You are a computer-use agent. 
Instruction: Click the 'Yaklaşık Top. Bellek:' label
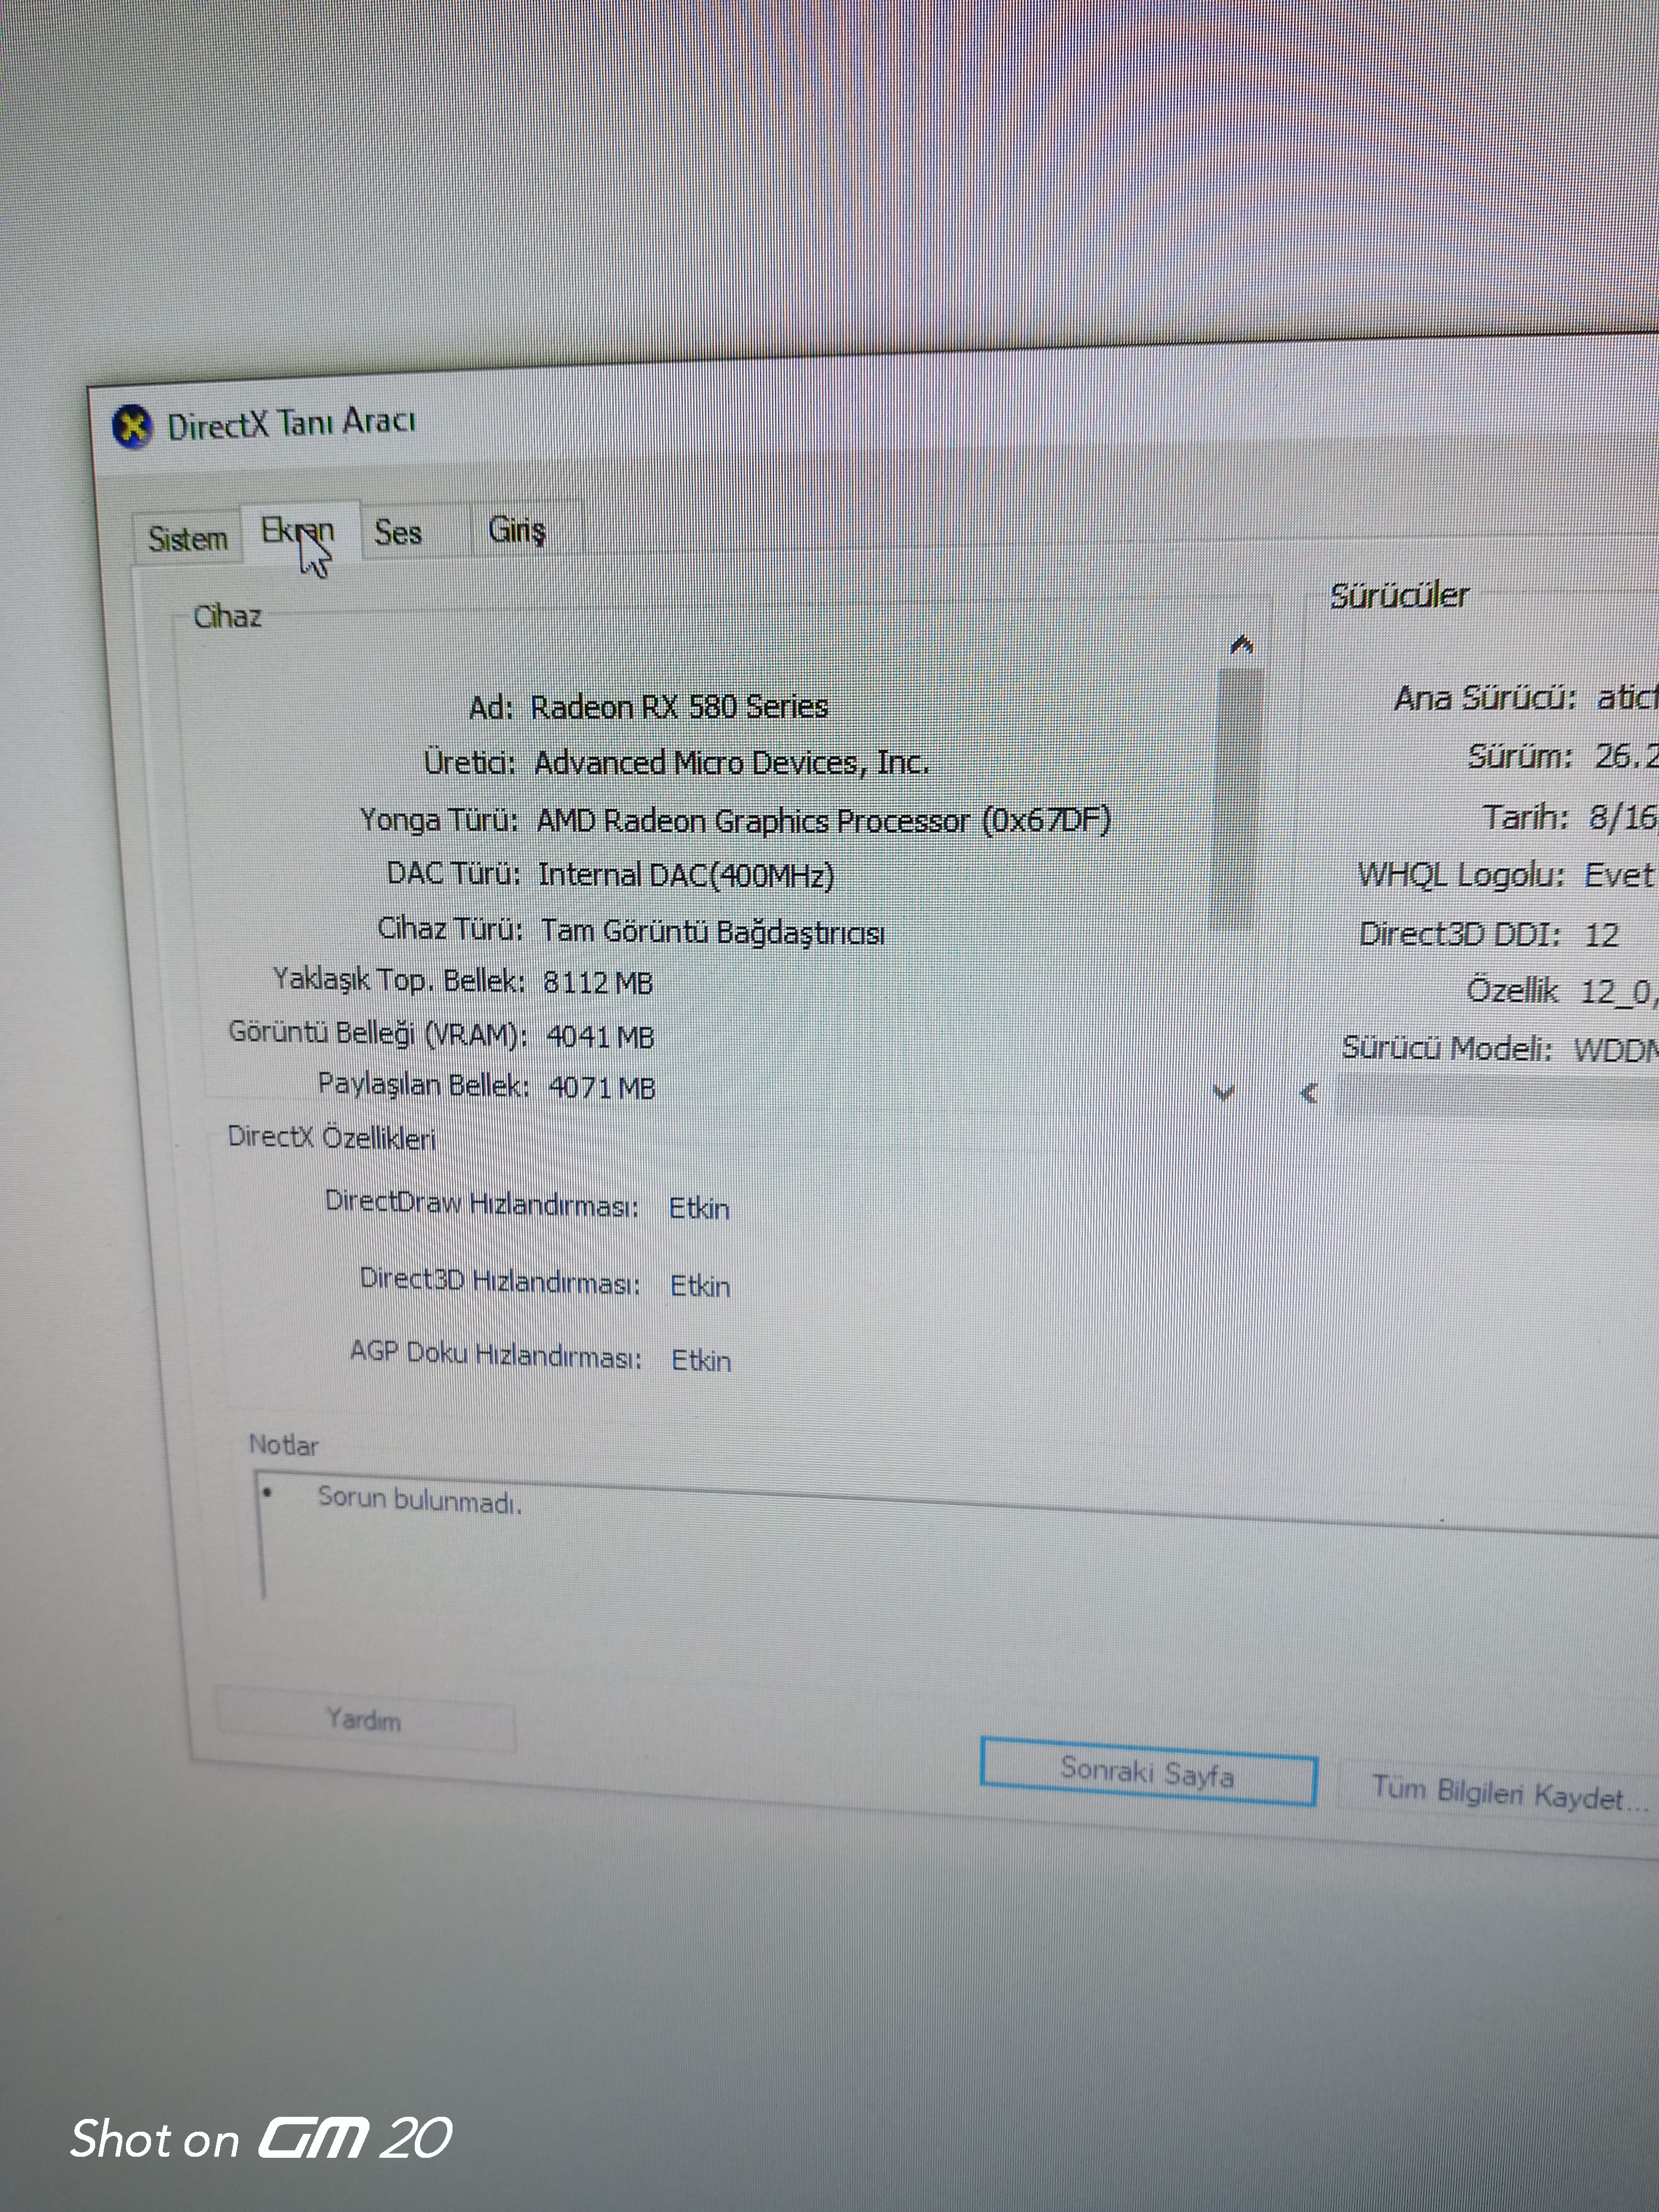coord(399,980)
